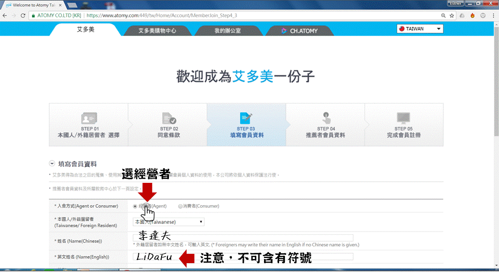
Task: Open the Chrome three-dot menu
Action: (493, 16)
